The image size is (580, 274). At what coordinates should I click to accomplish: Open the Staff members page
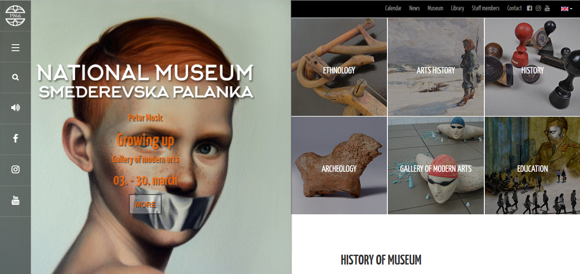pyautogui.click(x=486, y=8)
